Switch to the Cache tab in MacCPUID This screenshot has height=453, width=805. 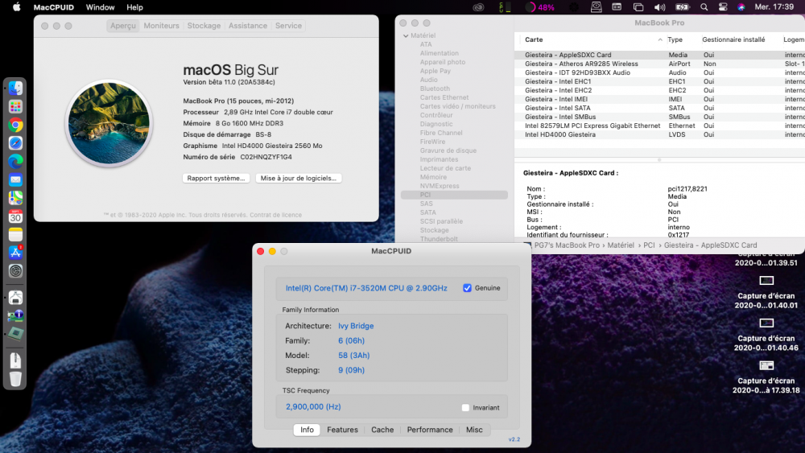pyautogui.click(x=382, y=430)
